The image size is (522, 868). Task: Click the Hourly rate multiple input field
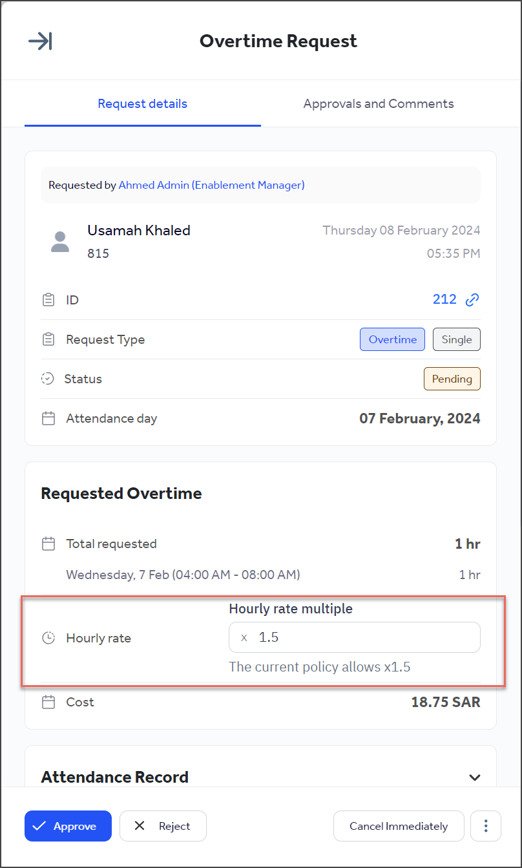354,637
